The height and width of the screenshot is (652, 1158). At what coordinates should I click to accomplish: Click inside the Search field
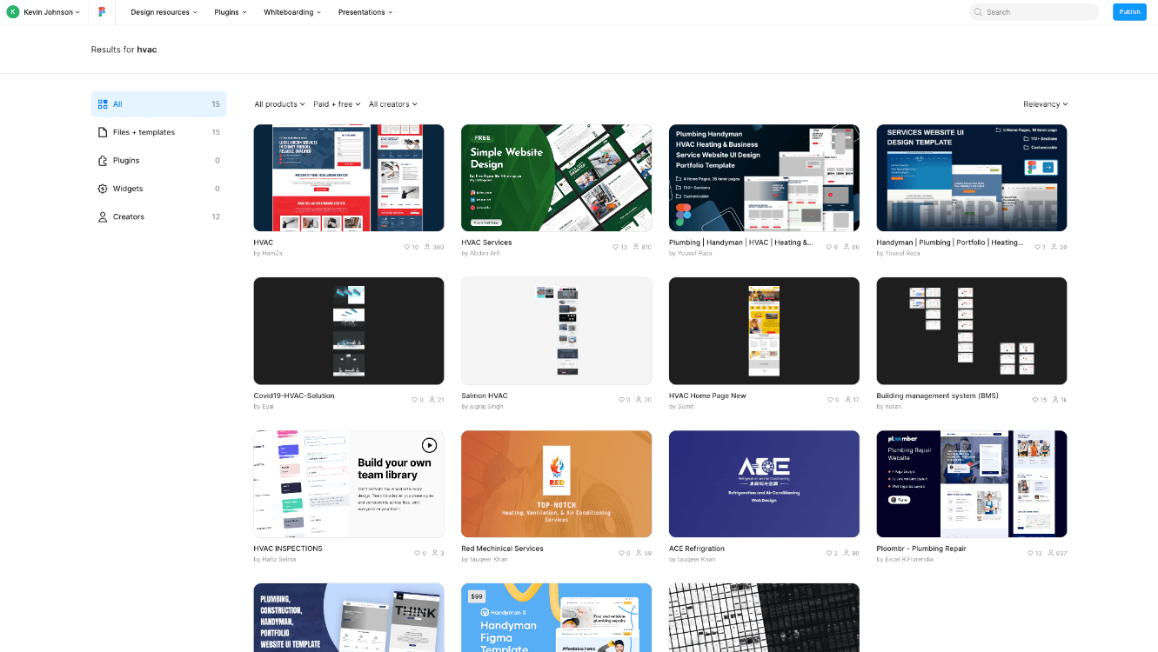[1034, 12]
